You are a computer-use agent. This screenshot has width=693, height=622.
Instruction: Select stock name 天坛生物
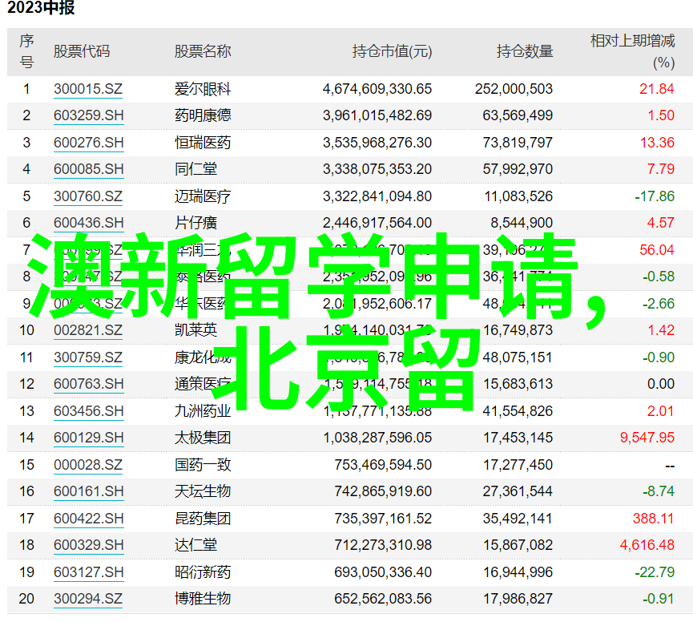coord(203,491)
